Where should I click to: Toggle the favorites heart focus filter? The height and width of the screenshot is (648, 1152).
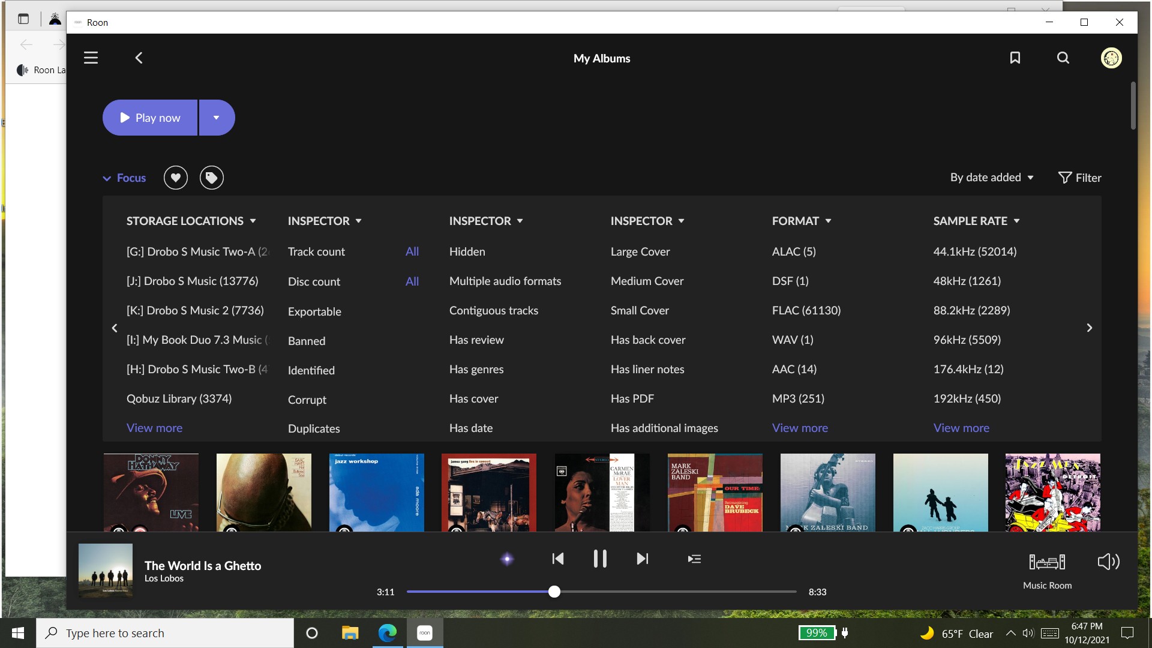[x=175, y=178]
